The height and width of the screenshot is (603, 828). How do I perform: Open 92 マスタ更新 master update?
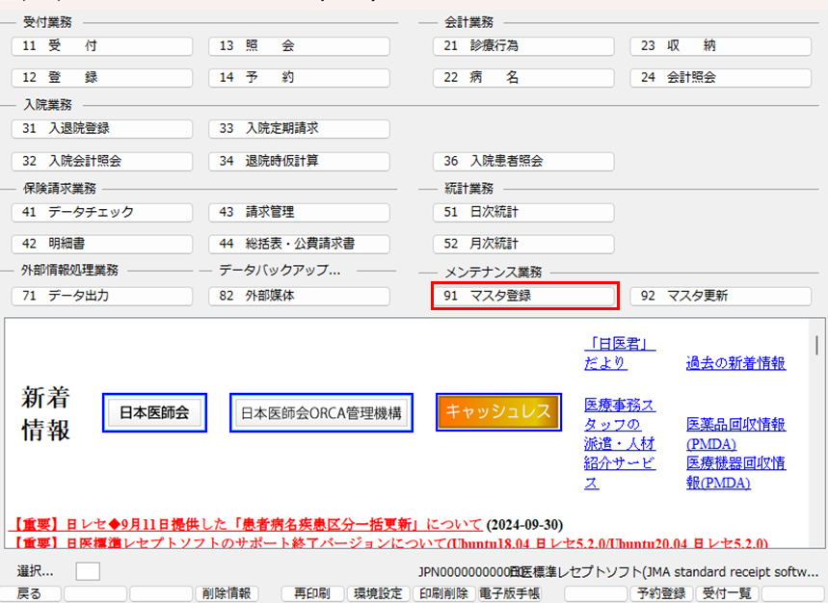pyautogui.click(x=720, y=296)
